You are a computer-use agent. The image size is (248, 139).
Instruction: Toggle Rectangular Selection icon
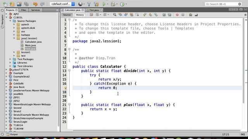(x=137, y=15)
